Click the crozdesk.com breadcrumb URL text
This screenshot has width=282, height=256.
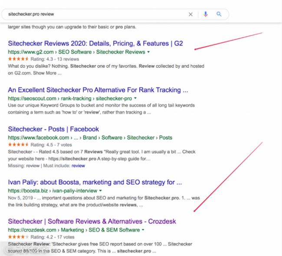pos(74,230)
